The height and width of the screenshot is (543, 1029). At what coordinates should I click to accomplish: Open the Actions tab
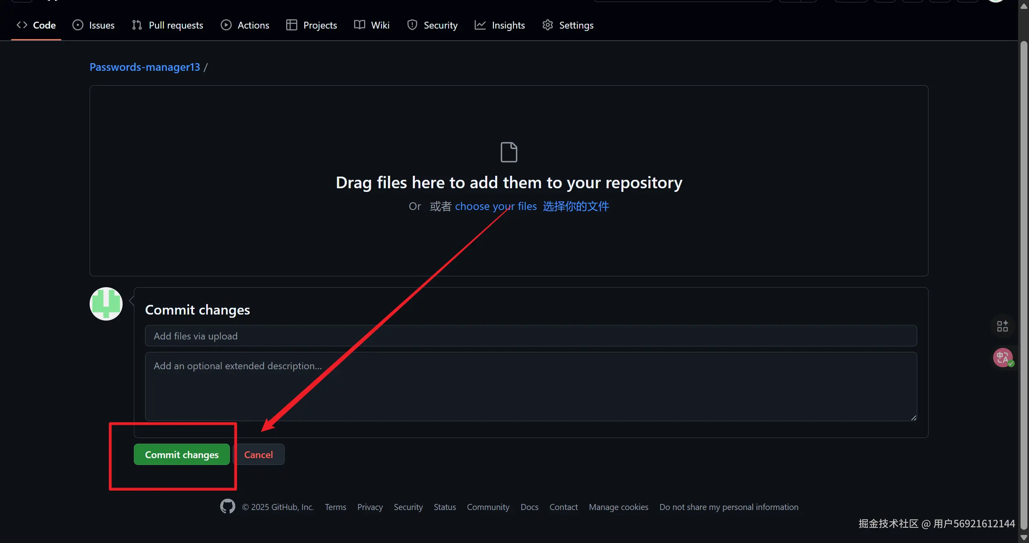pos(245,25)
